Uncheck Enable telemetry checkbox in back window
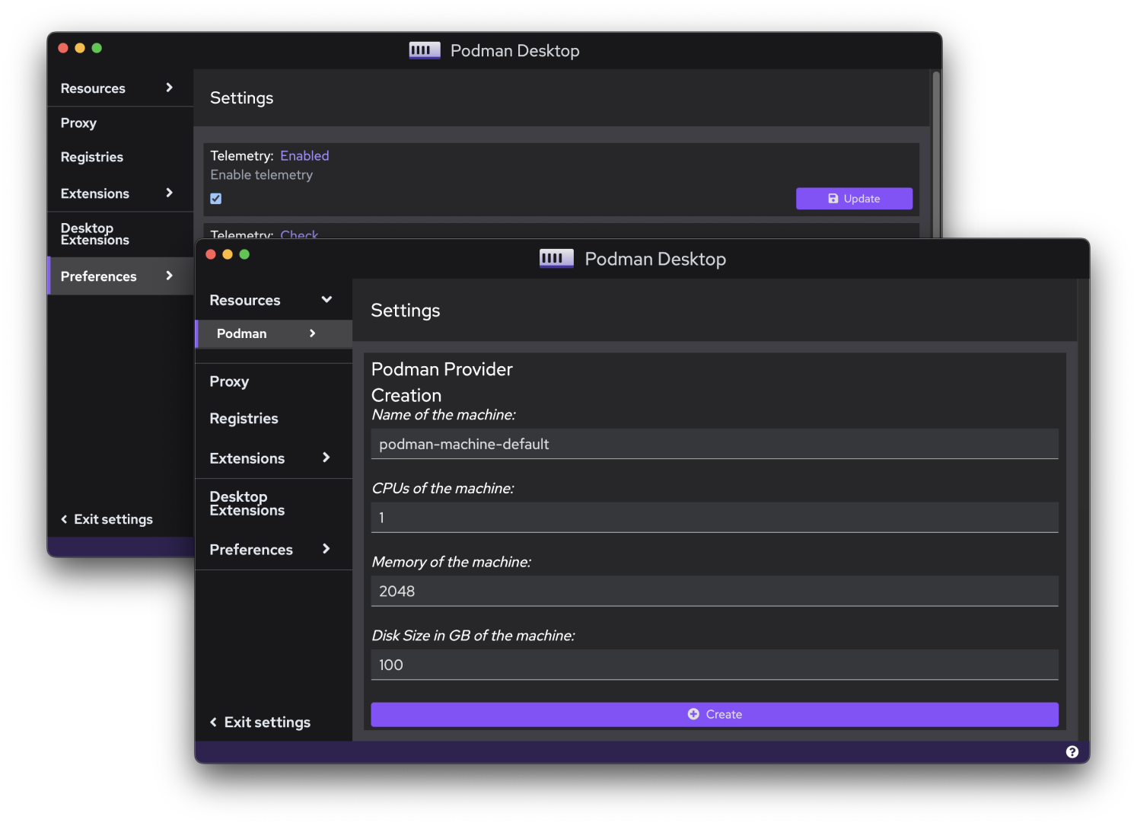Image resolution: width=1137 pixels, height=826 pixels. 216,199
